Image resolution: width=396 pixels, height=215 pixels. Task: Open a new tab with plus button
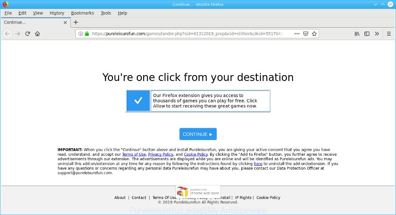[x=75, y=22]
